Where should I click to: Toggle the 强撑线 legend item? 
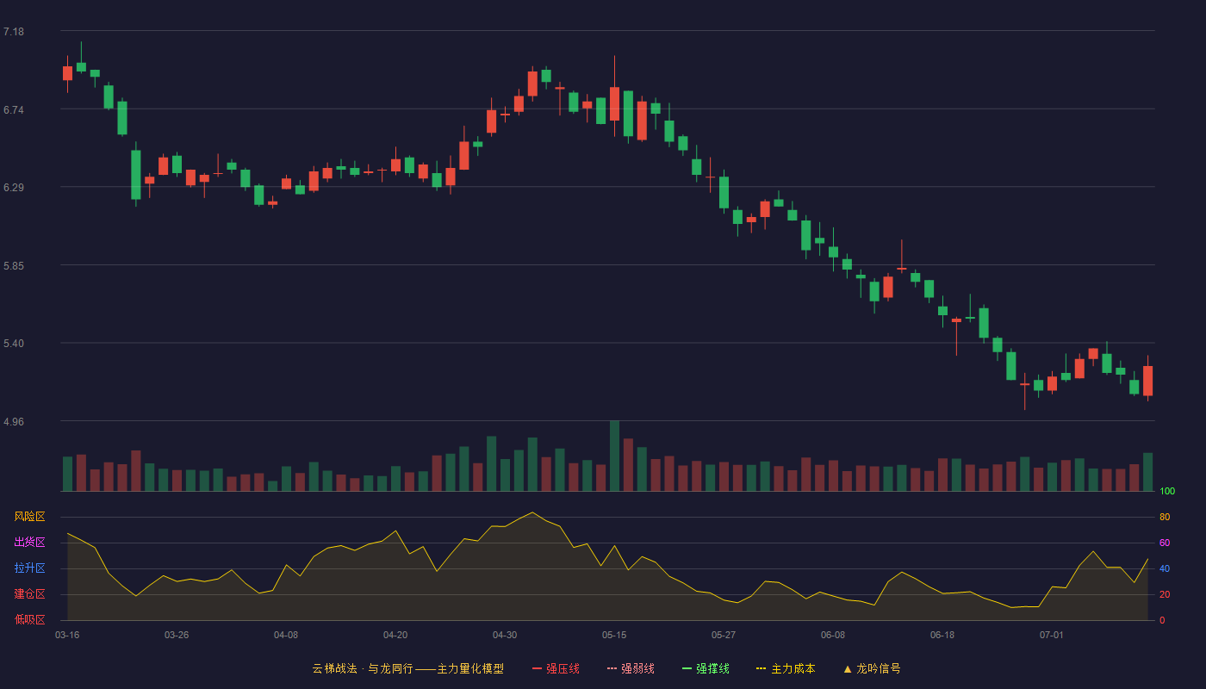pyautogui.click(x=706, y=668)
